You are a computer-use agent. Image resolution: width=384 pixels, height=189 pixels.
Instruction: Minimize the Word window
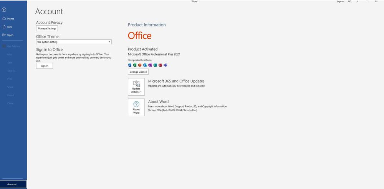click(x=367, y=1)
